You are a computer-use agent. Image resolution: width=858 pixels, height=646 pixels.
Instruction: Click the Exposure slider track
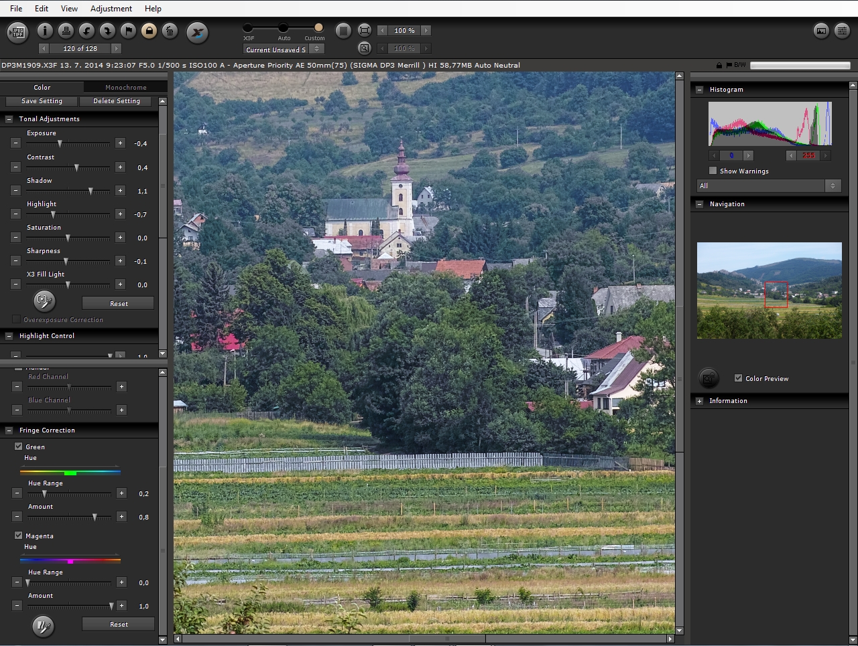pos(68,144)
